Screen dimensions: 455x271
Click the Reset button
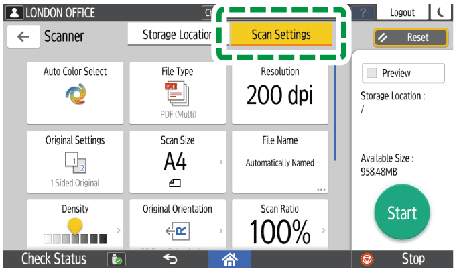pyautogui.click(x=410, y=38)
